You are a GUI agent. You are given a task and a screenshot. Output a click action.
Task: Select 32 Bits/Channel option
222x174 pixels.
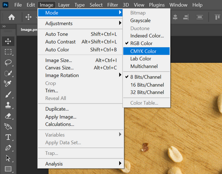point(147,93)
